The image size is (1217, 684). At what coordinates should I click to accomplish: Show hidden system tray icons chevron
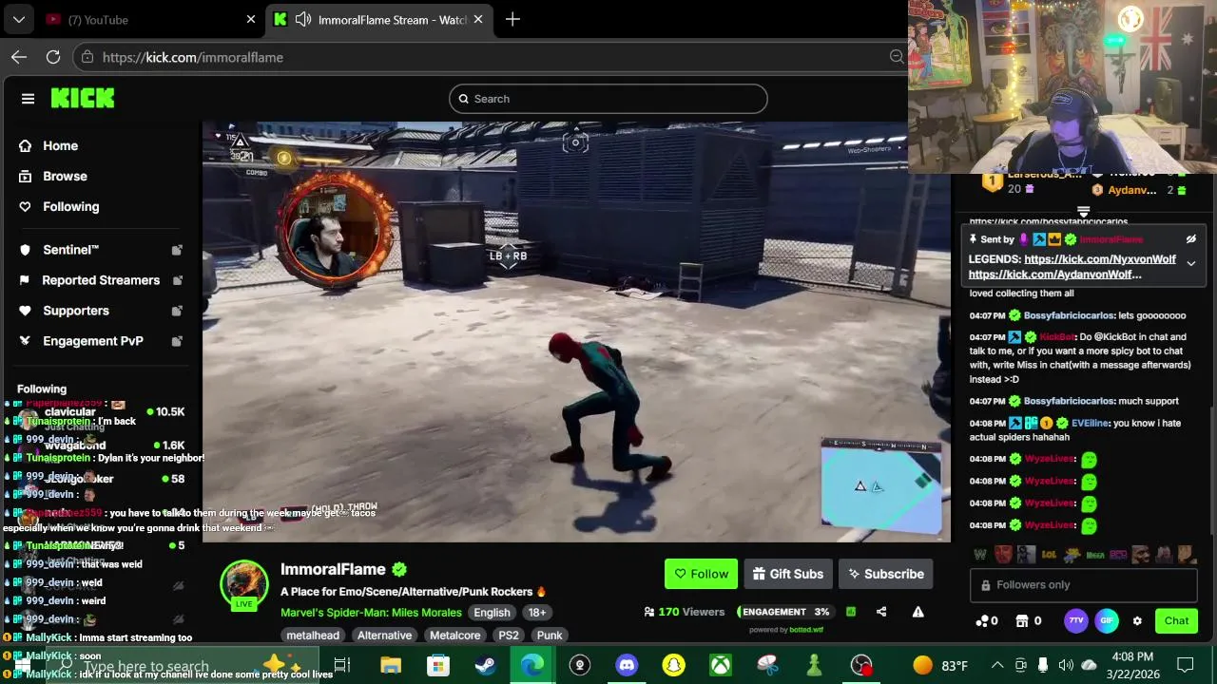(997, 665)
